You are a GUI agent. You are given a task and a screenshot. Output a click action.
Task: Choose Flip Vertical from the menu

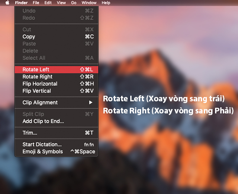pos(56,91)
